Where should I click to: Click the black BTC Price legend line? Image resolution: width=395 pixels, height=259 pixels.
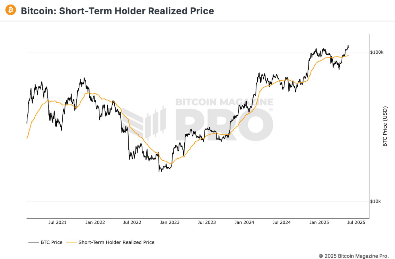(x=33, y=242)
